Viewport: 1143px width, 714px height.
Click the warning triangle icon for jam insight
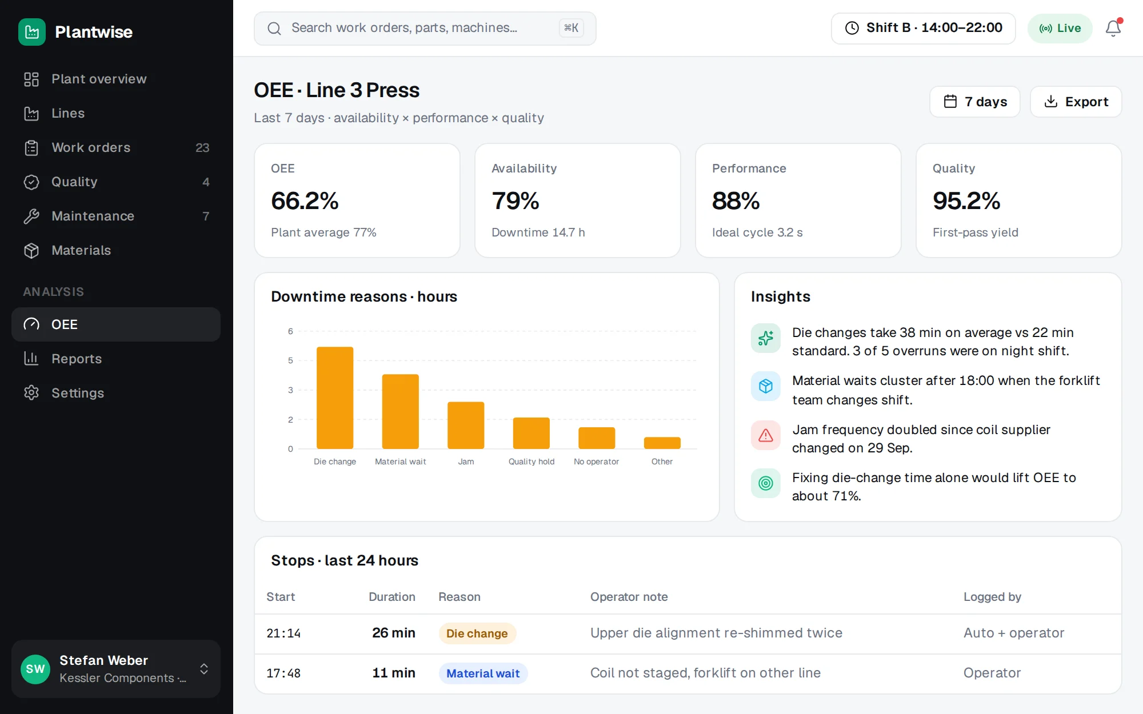(x=766, y=435)
